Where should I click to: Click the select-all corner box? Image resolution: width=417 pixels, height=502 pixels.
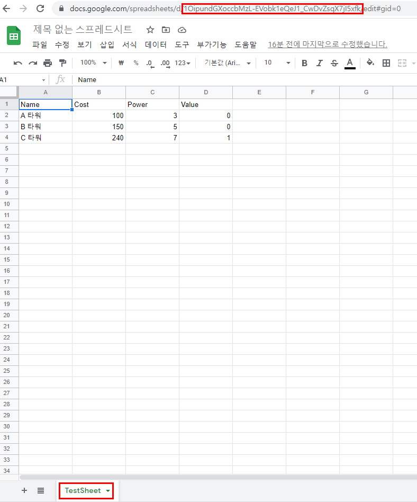coord(8,92)
